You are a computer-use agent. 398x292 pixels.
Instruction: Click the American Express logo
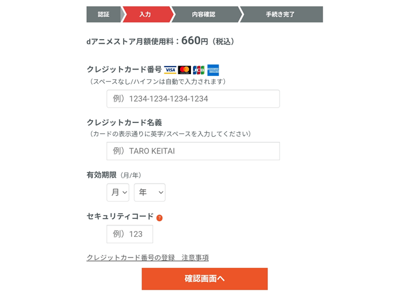213,70
